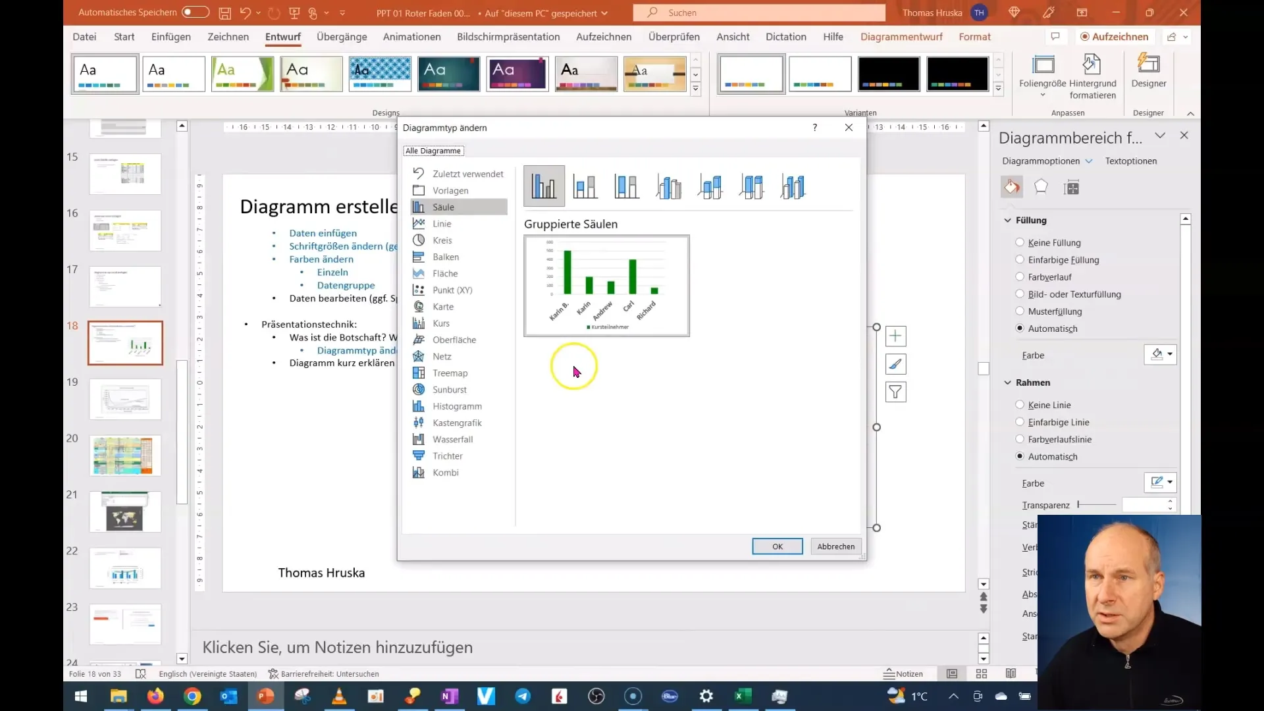
Task: Drag Transparenz slider control
Action: (x=1080, y=504)
